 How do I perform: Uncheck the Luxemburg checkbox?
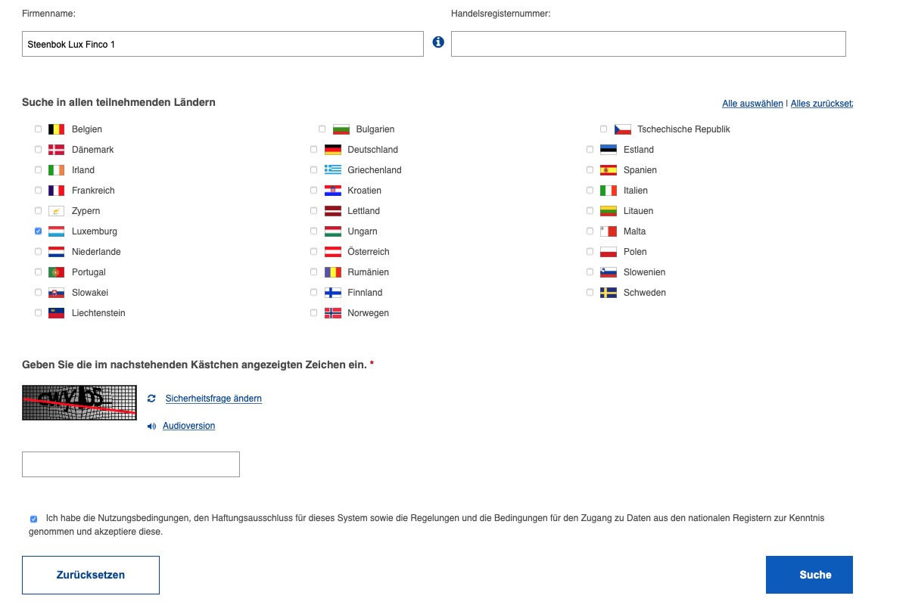38,231
